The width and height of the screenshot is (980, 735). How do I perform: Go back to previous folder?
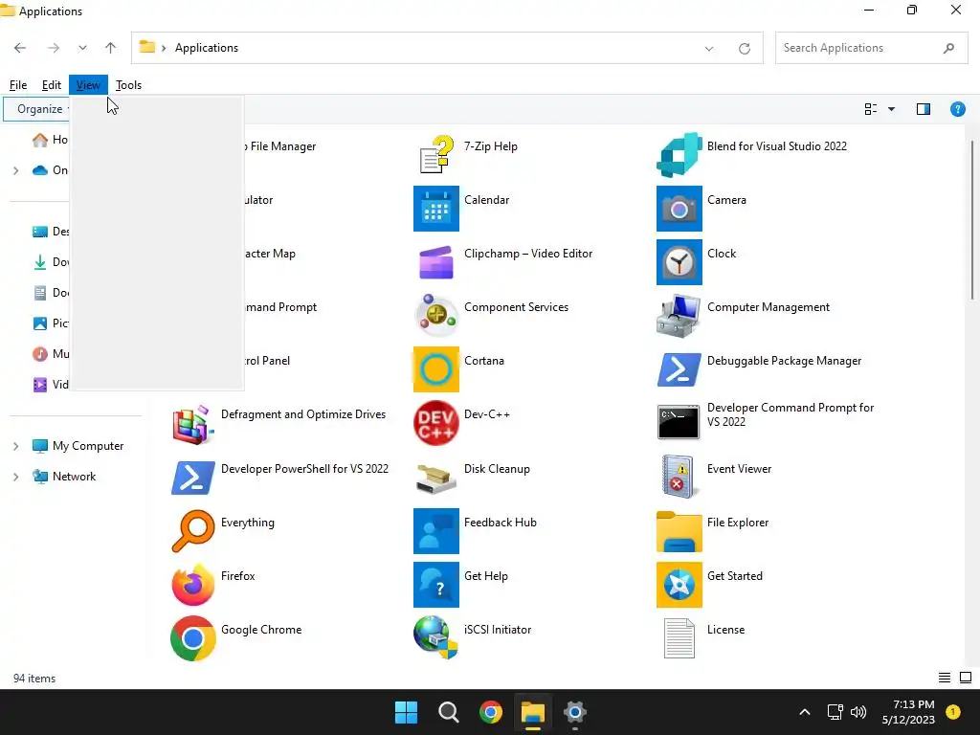(20, 48)
